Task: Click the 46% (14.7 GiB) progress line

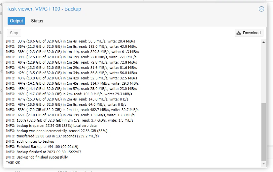Action: (69, 94)
